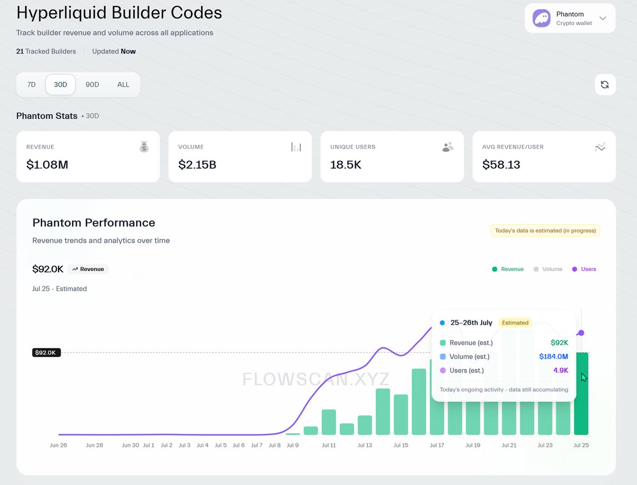Click the people icon on Unique Users card
This screenshot has height=485, width=637.
[x=448, y=147]
